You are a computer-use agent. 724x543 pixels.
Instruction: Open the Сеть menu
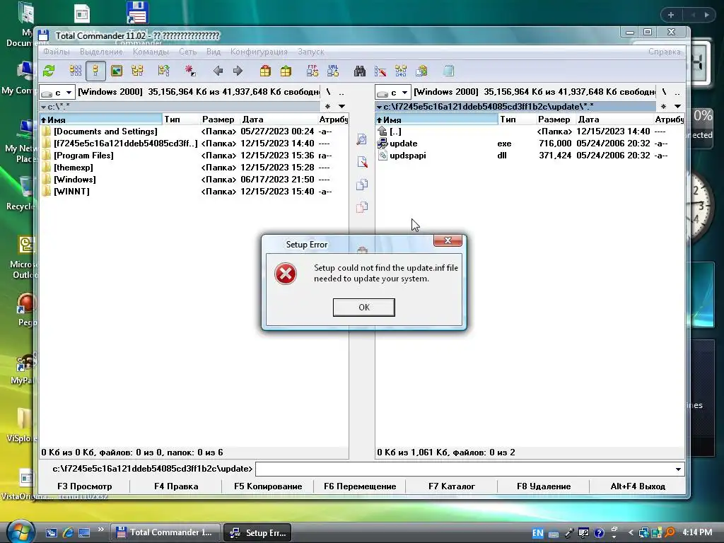[x=187, y=52]
